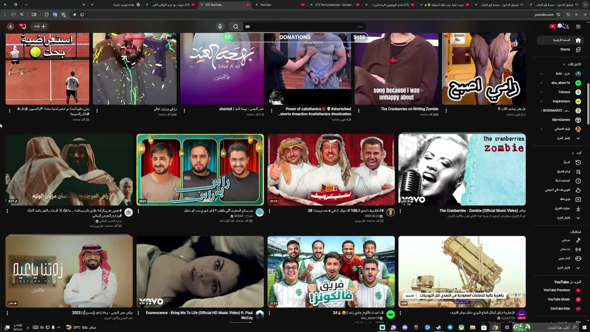This screenshot has width=590, height=332.
Task: Close the active (17) YouTube tab
Action: 202,5
